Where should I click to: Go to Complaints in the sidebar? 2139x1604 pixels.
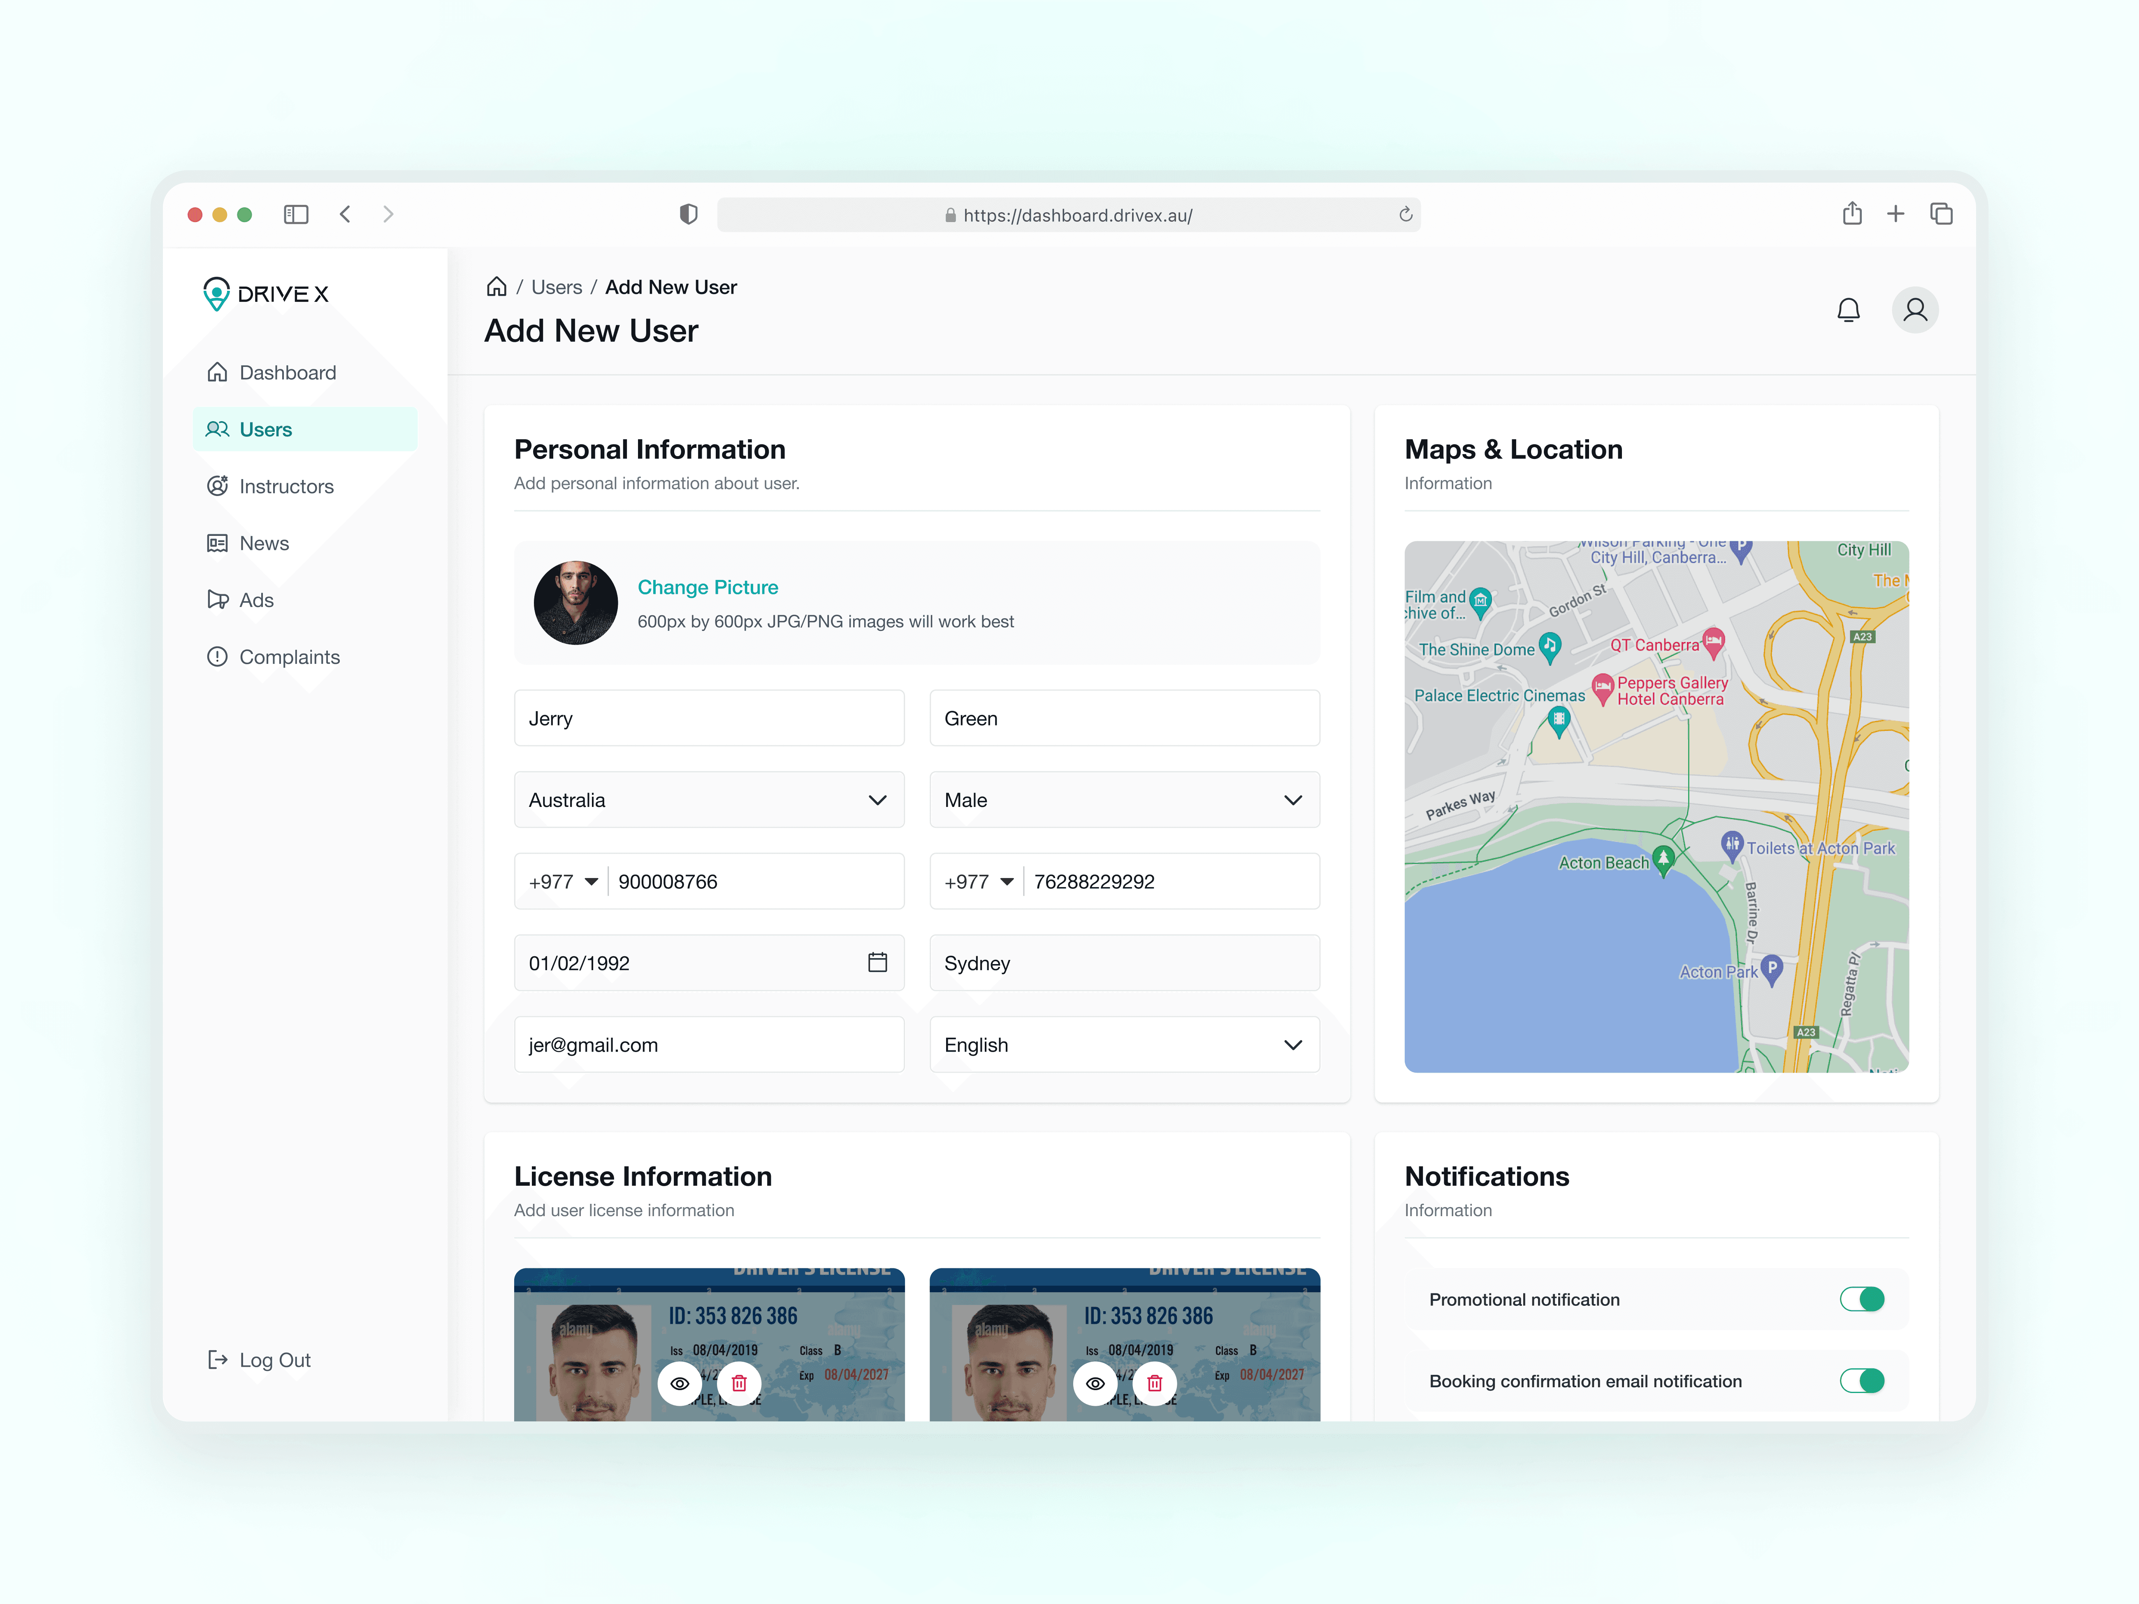(289, 658)
